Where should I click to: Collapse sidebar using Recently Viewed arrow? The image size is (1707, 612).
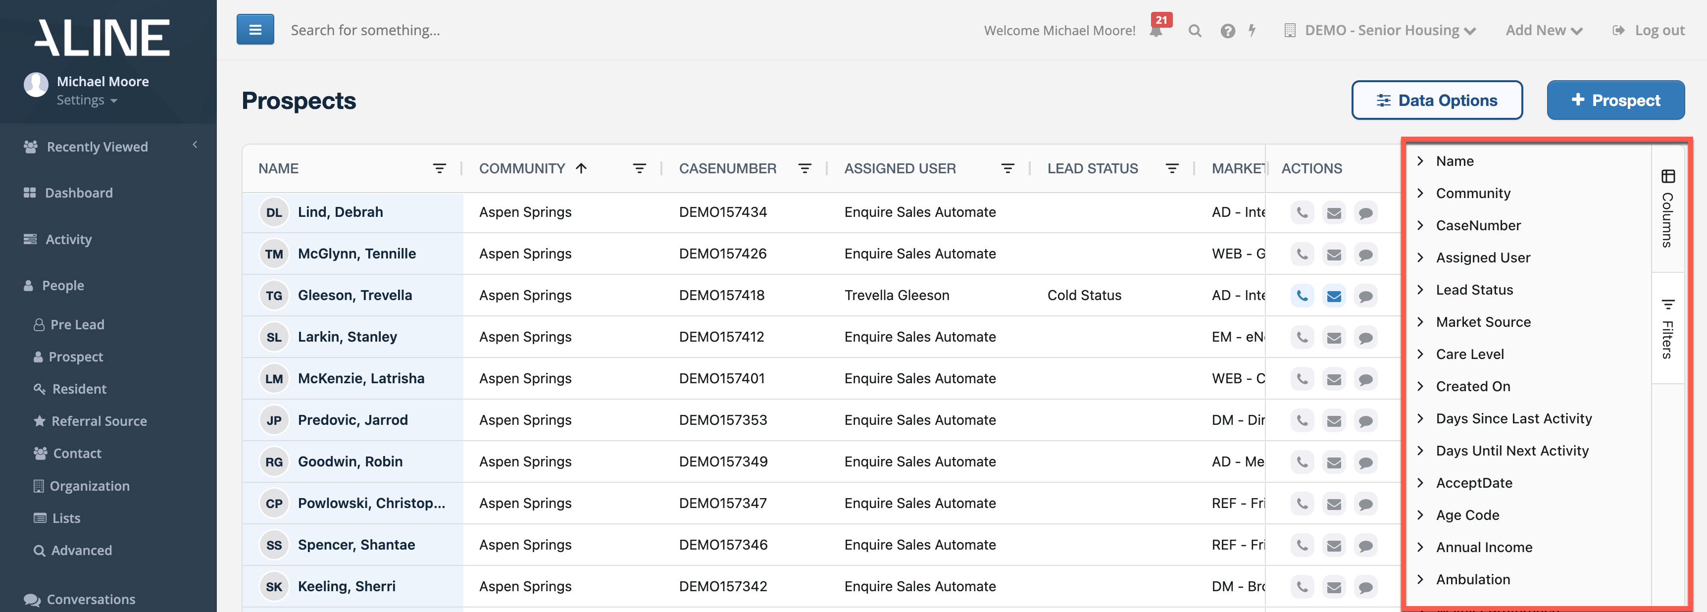tap(195, 145)
